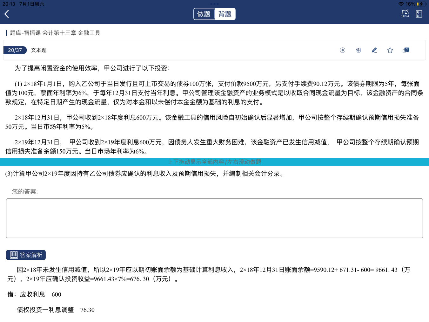The height and width of the screenshot is (322, 429).
Task: Click the 您的答案 text input box
Action: coord(214,218)
